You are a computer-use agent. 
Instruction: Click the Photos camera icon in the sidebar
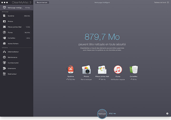(x=4, y=21)
